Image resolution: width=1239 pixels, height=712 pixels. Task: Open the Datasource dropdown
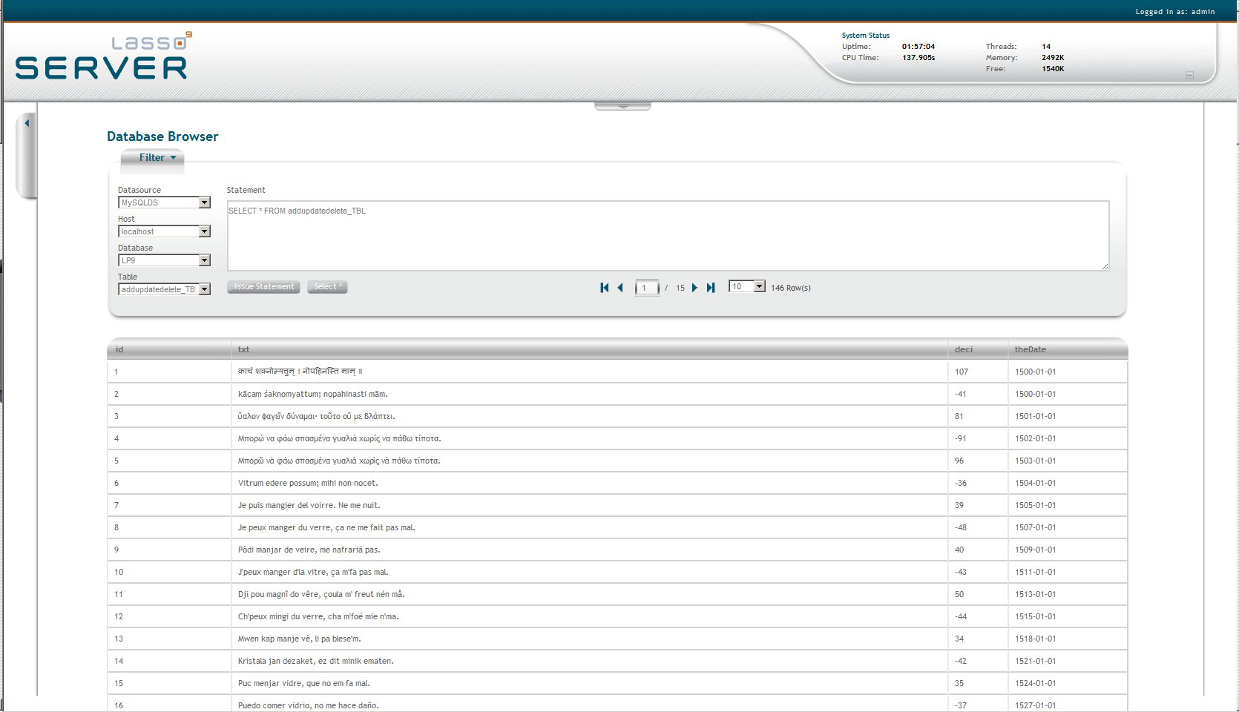(x=204, y=202)
